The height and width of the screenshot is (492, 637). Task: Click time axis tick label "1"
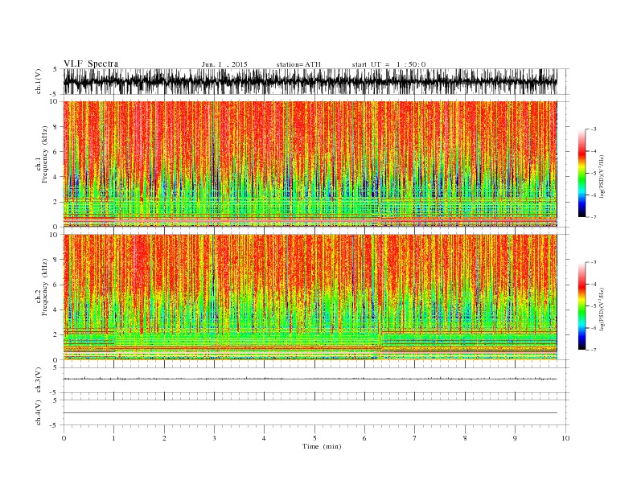tap(113, 438)
